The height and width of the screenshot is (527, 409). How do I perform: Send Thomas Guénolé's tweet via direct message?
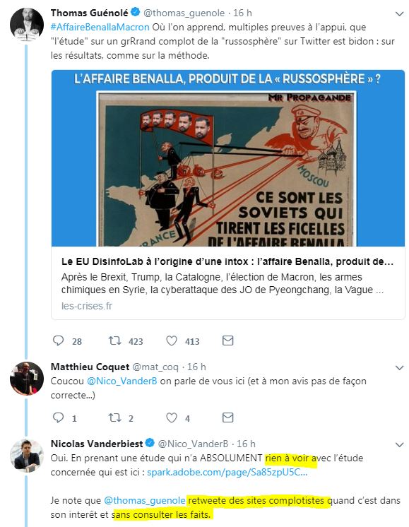(x=228, y=341)
